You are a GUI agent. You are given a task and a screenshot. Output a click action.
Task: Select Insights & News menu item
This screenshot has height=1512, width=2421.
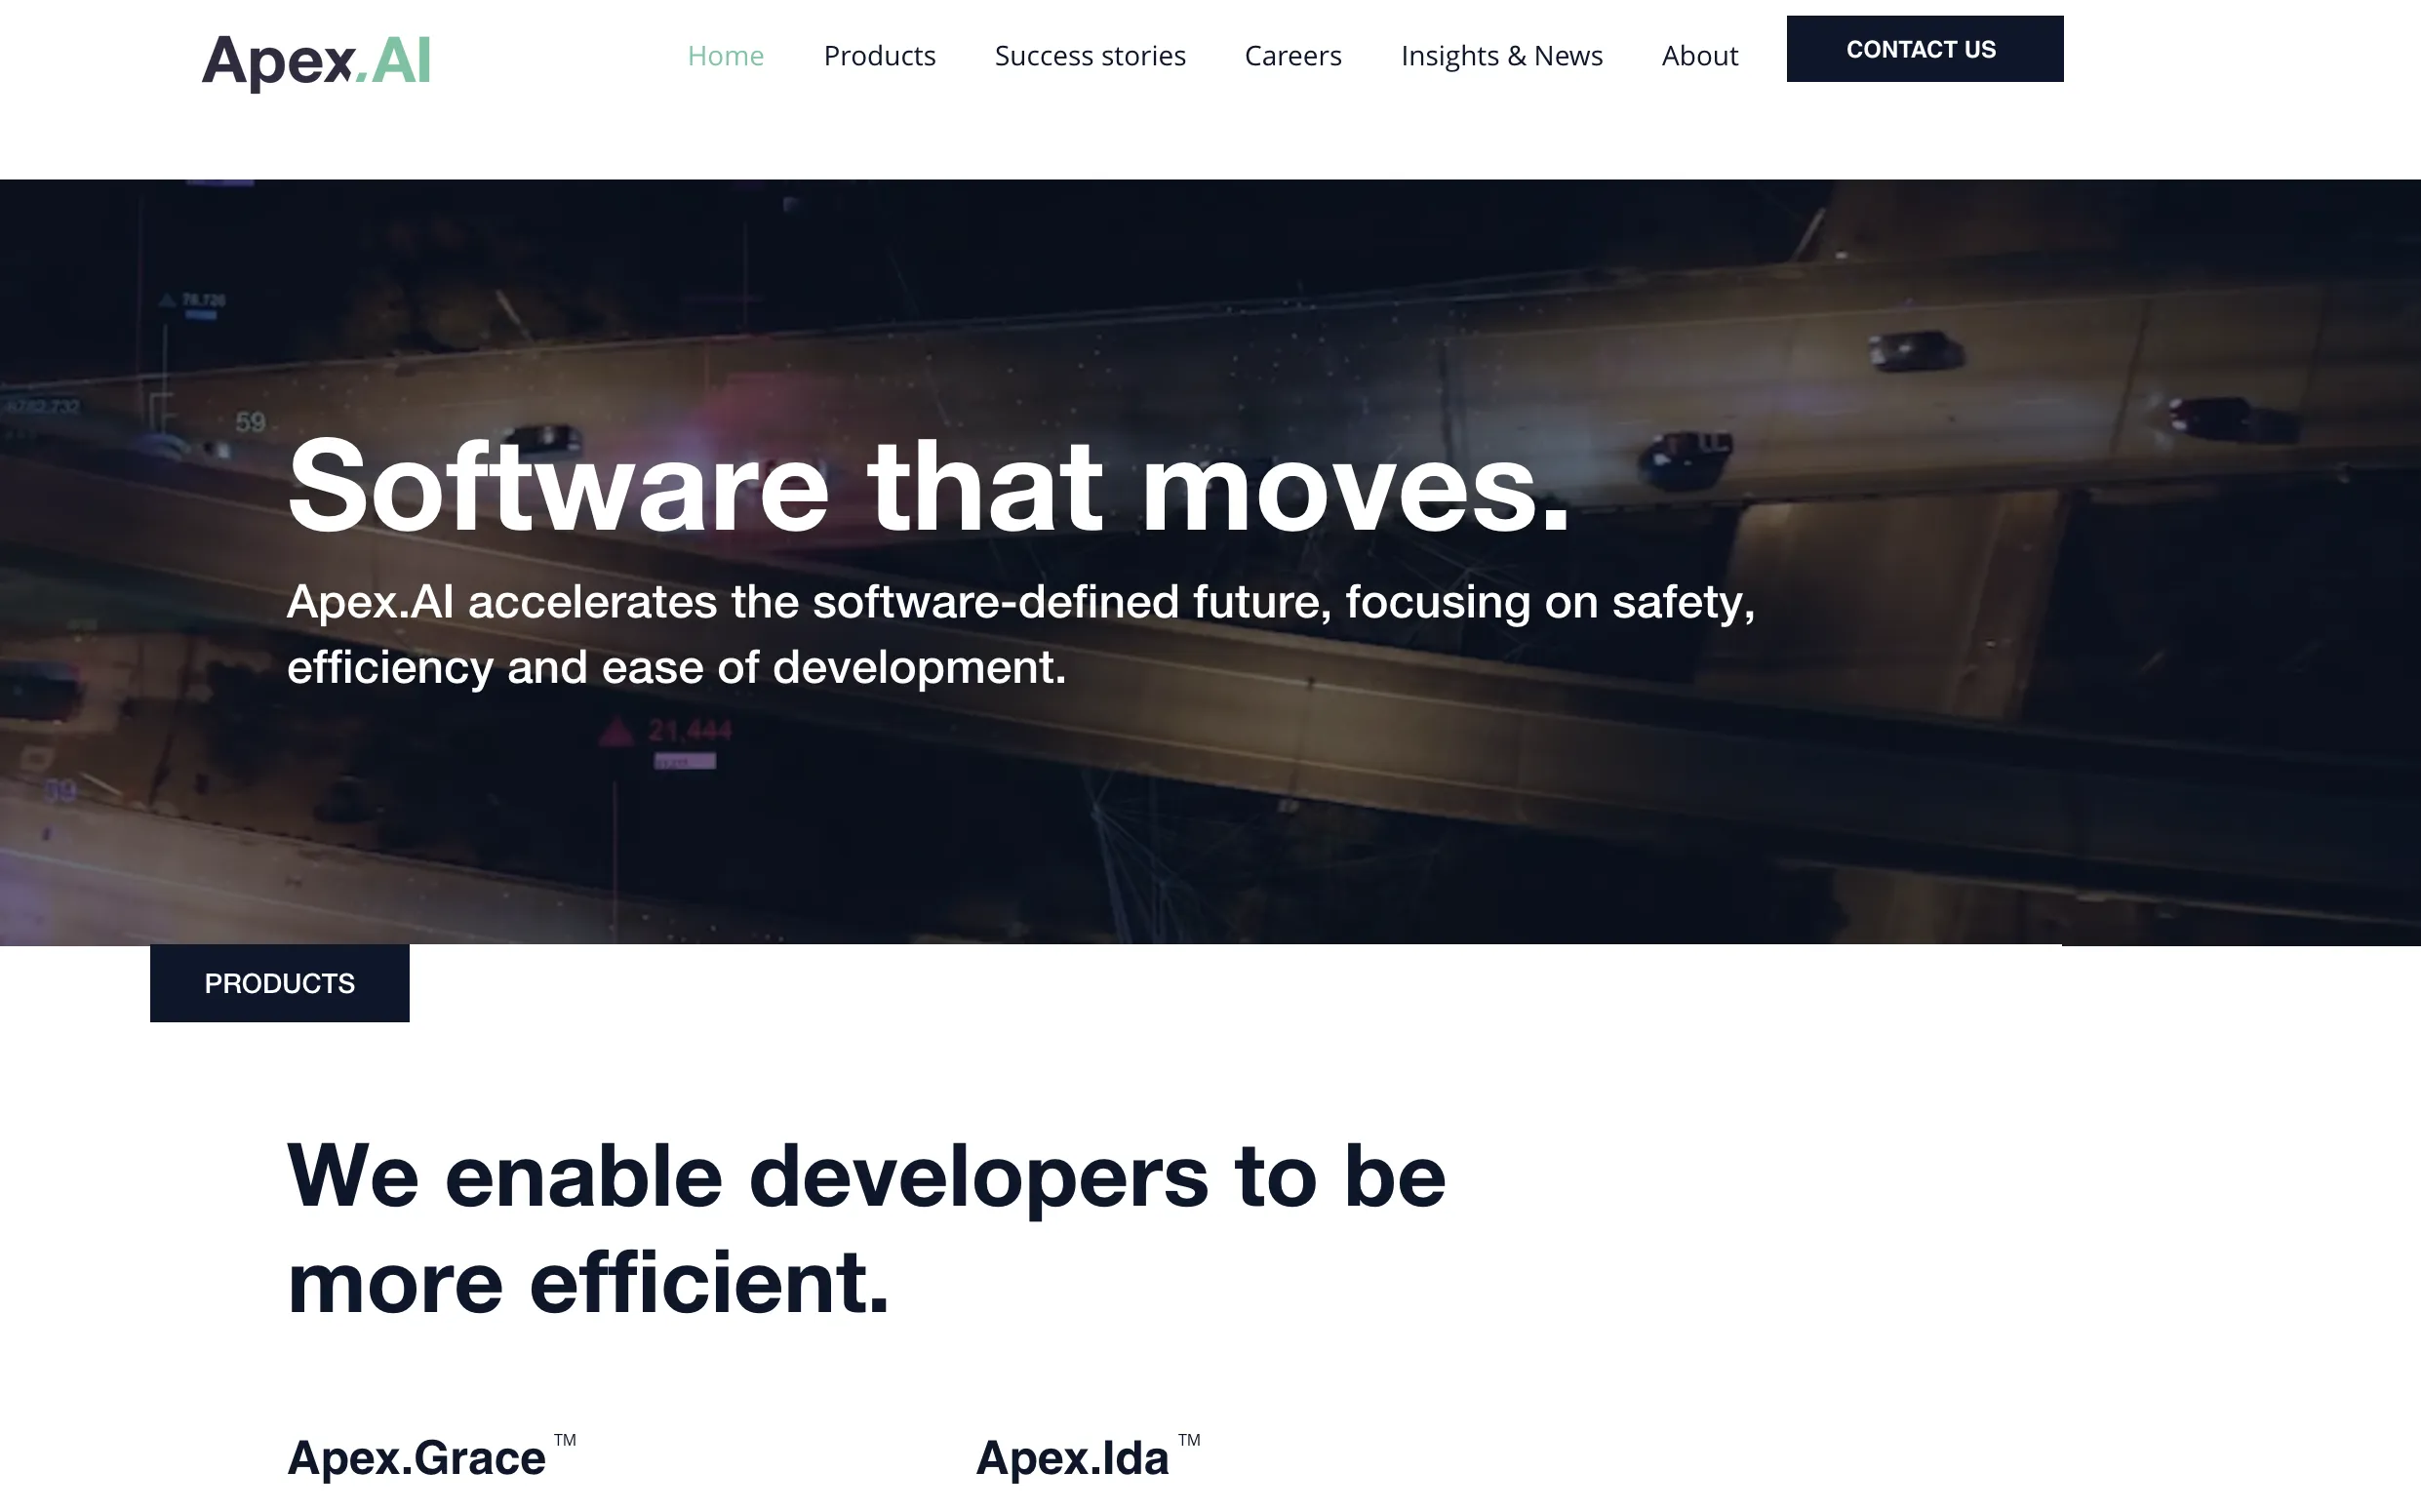(1501, 56)
